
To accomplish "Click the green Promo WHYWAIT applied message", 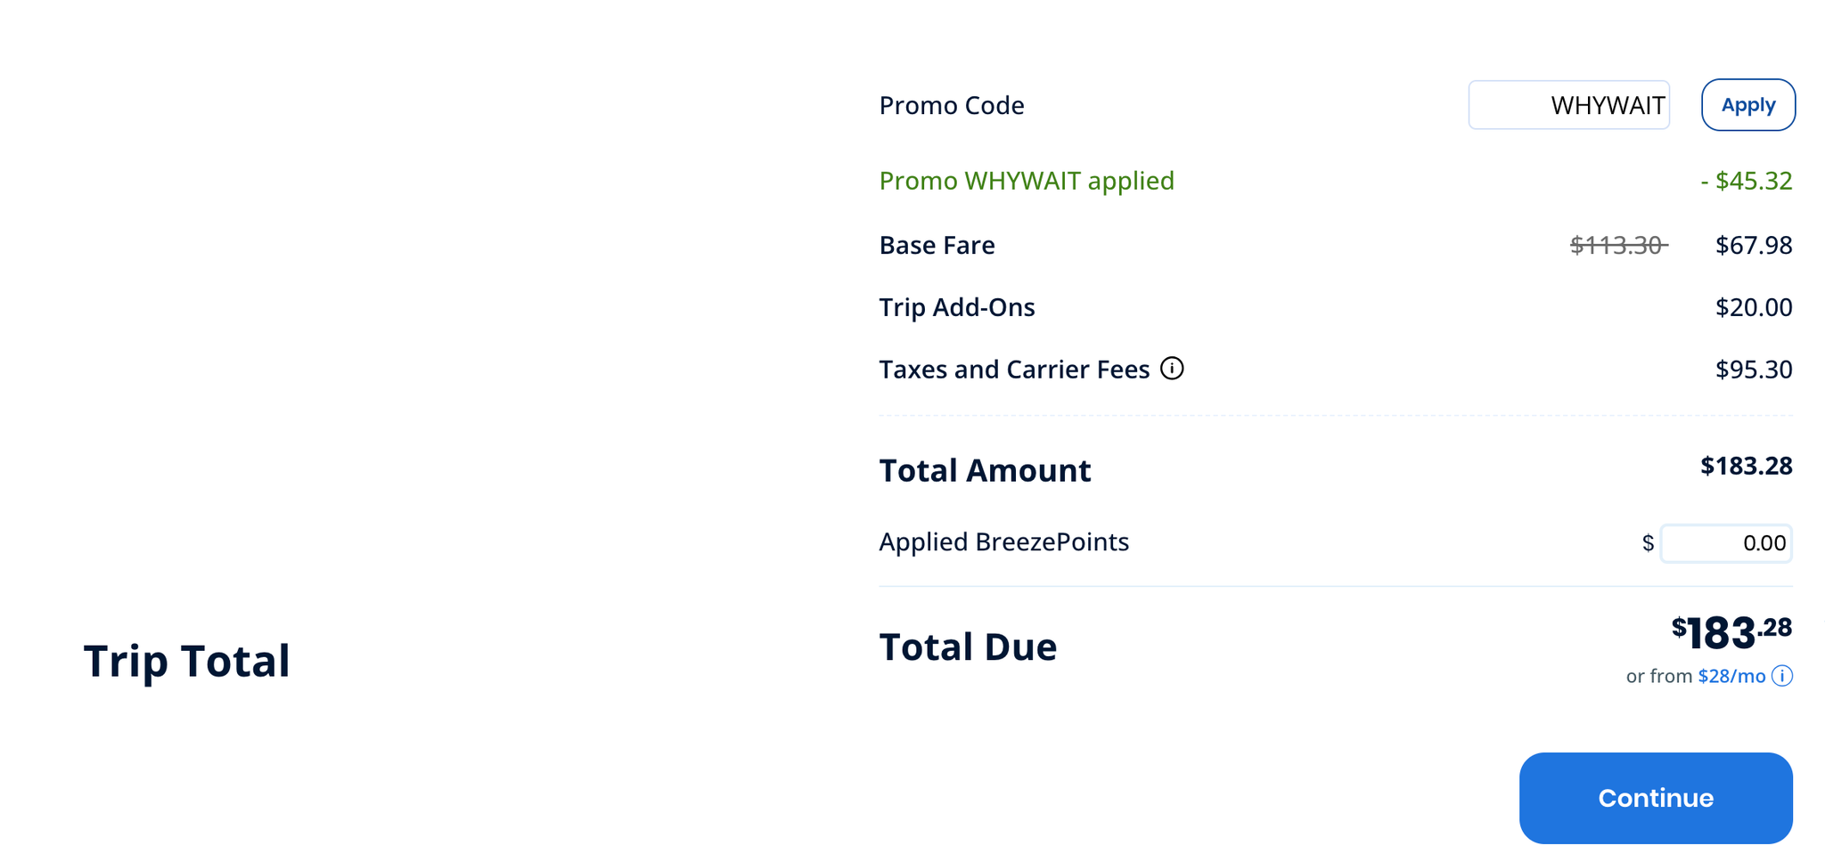I will pyautogui.click(x=1026, y=181).
